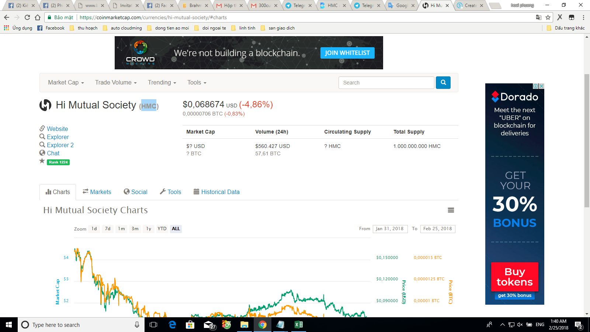The height and width of the screenshot is (332, 590).
Task: Click the From date field Jan 31, 2018
Action: pyautogui.click(x=390, y=229)
